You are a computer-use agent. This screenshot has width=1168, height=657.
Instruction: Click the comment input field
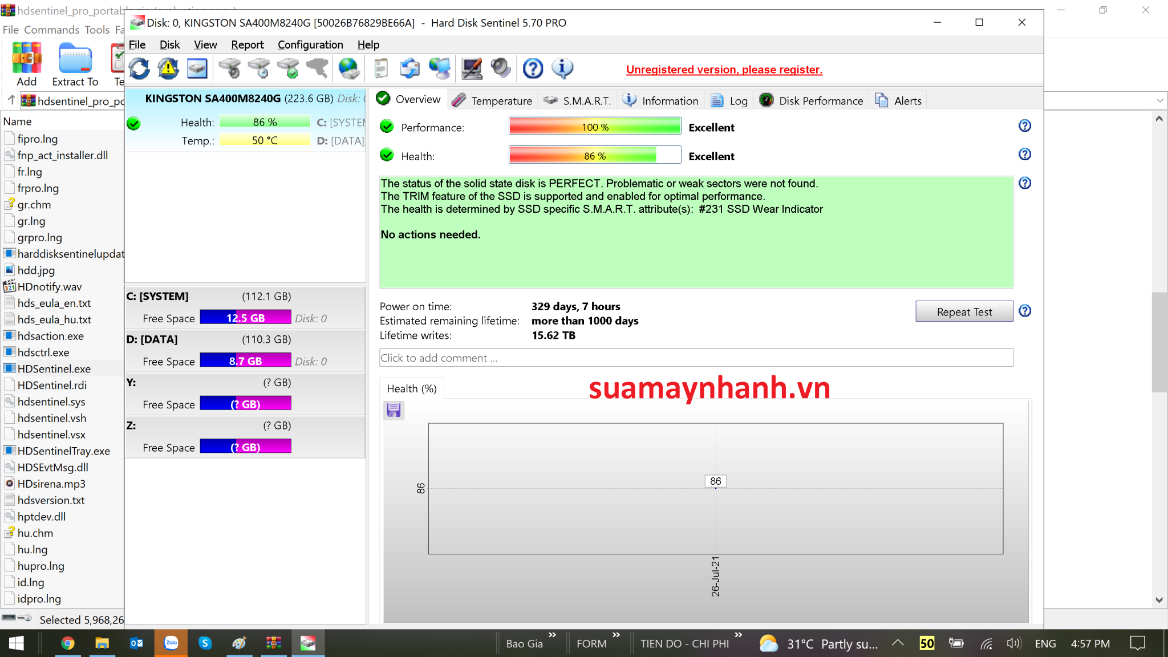pos(696,358)
